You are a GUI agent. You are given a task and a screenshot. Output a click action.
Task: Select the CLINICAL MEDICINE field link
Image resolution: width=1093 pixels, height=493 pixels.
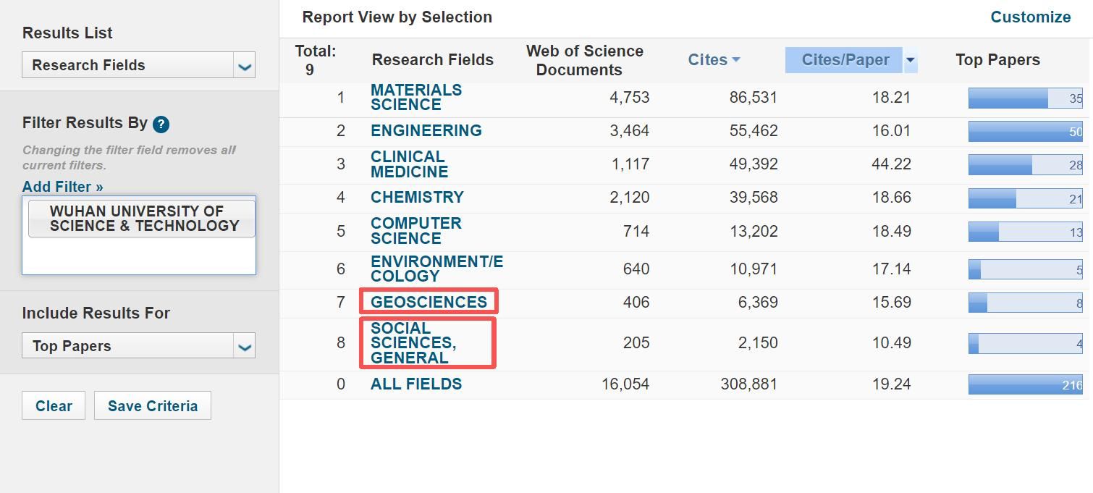[409, 164]
